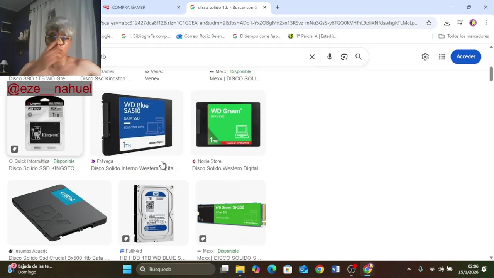Open Task View in the taskbar

pyautogui.click(x=225, y=269)
